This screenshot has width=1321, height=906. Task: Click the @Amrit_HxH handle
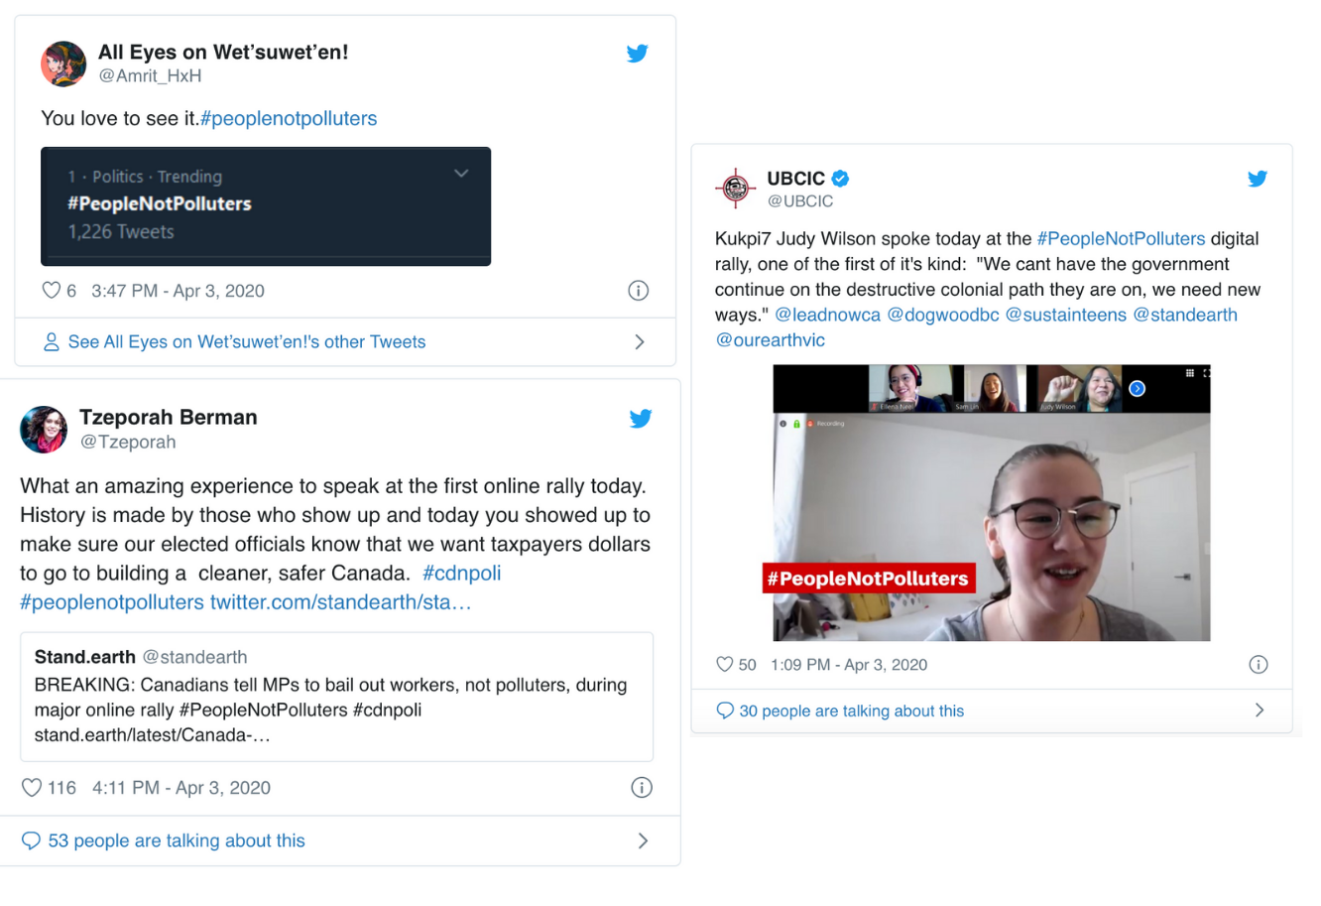point(150,76)
